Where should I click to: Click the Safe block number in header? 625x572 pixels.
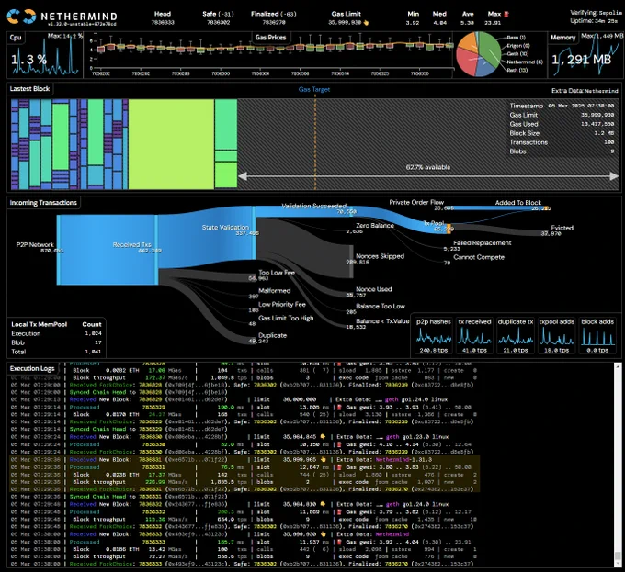tap(218, 23)
